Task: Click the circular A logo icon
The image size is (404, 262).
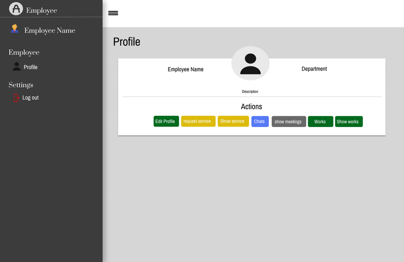Action: point(16,9)
